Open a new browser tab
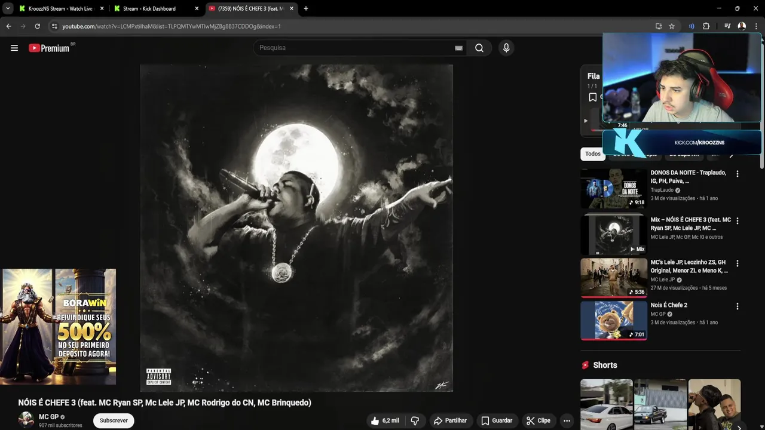Screen dimensions: 765x430 pyautogui.click(x=306, y=8)
